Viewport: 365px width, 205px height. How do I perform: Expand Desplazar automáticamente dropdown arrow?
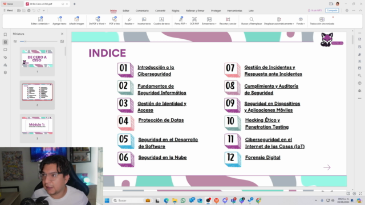click(x=293, y=24)
